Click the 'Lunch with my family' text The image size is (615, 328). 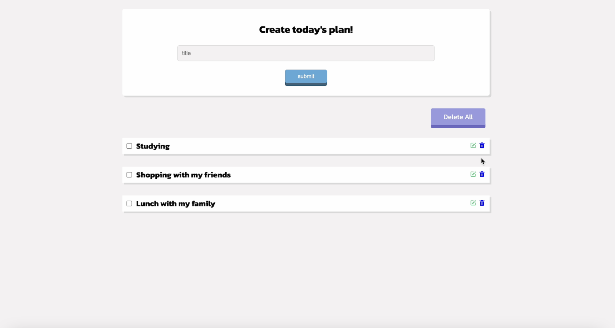[x=175, y=204]
